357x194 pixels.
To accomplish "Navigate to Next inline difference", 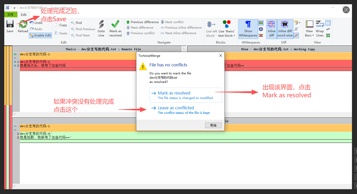I will [x=178, y=33].
